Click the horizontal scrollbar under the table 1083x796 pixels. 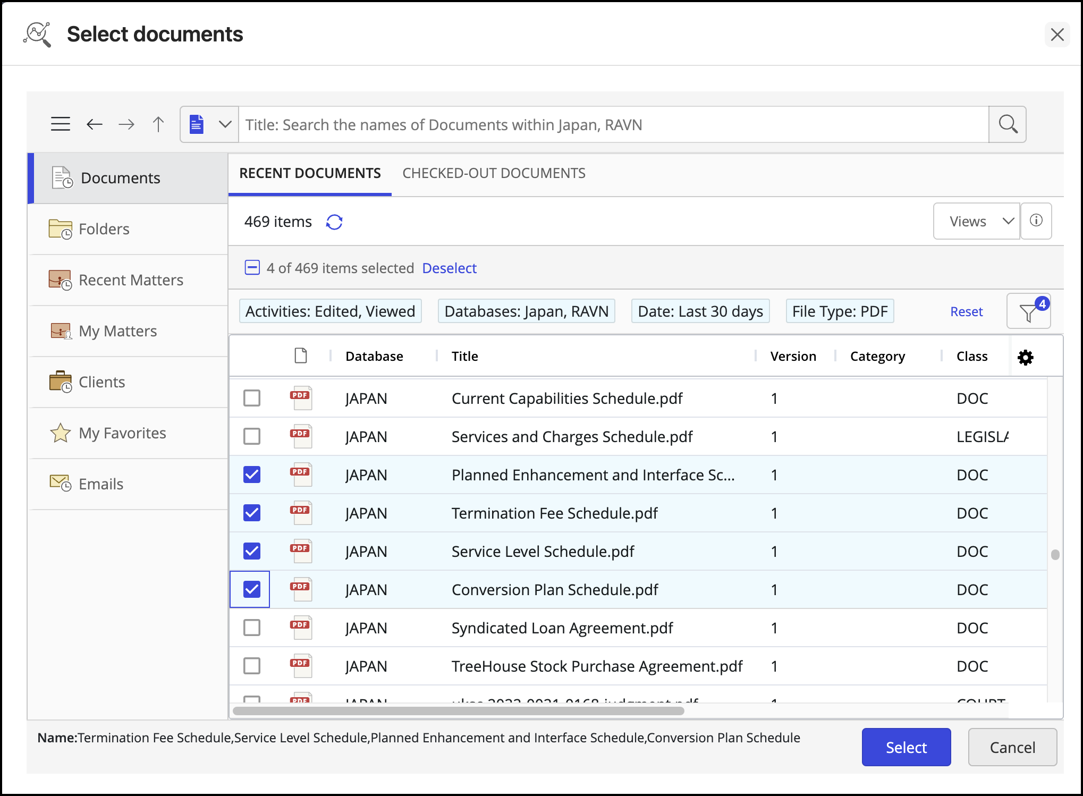point(458,711)
